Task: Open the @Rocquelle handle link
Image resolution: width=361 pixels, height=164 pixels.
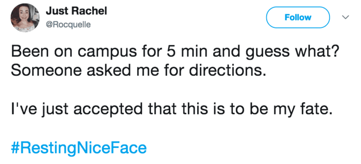Action: point(69,24)
